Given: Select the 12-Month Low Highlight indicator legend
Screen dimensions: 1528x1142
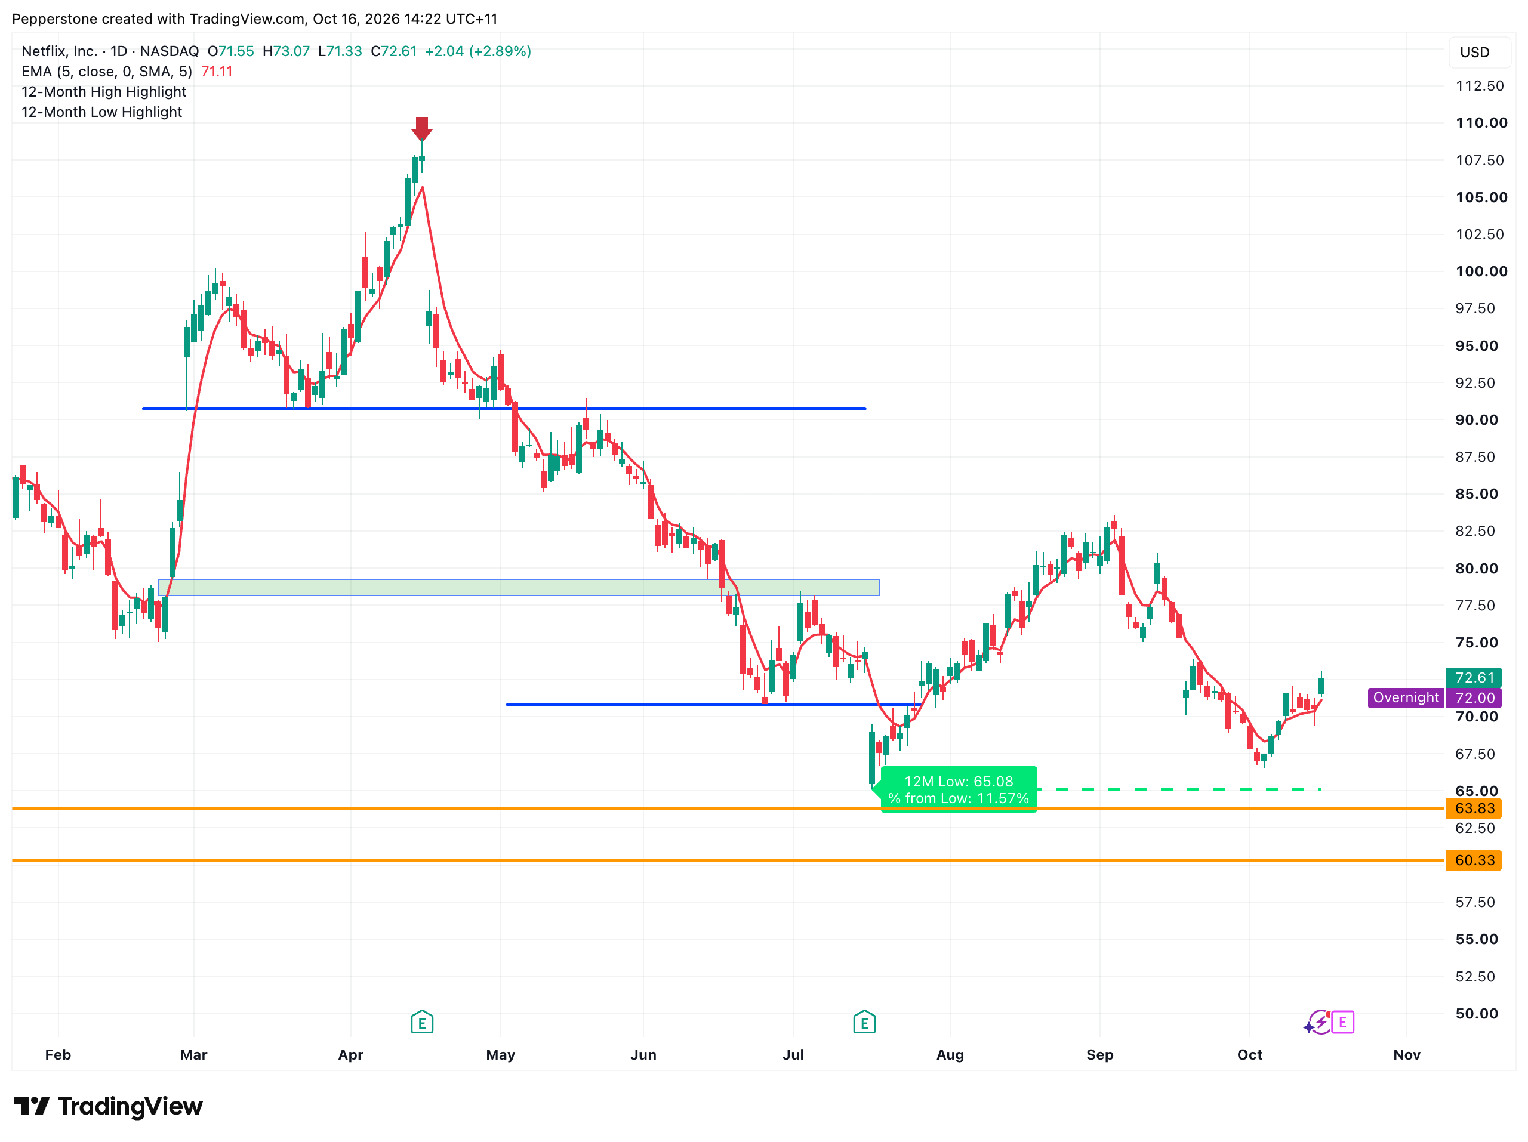Looking at the screenshot, I should (101, 112).
